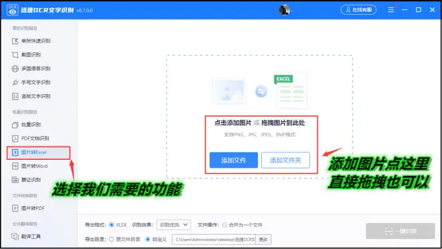The height and width of the screenshot is (249, 442).
Task: Open the 识别优先 recognition effect dropdown
Action: pos(173,225)
